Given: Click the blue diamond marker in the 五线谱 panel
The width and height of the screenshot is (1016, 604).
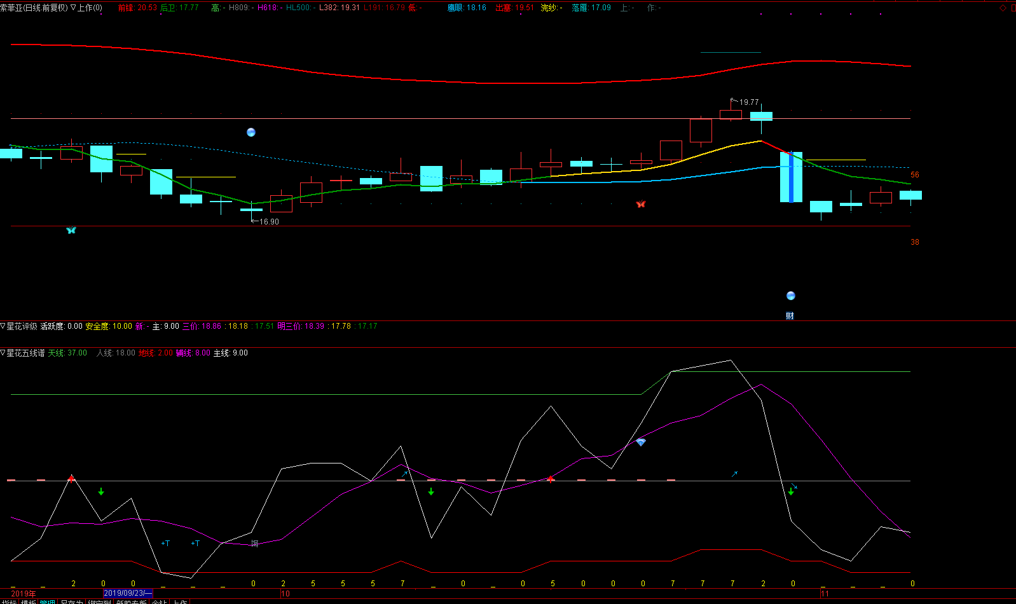Looking at the screenshot, I should pyautogui.click(x=641, y=442).
